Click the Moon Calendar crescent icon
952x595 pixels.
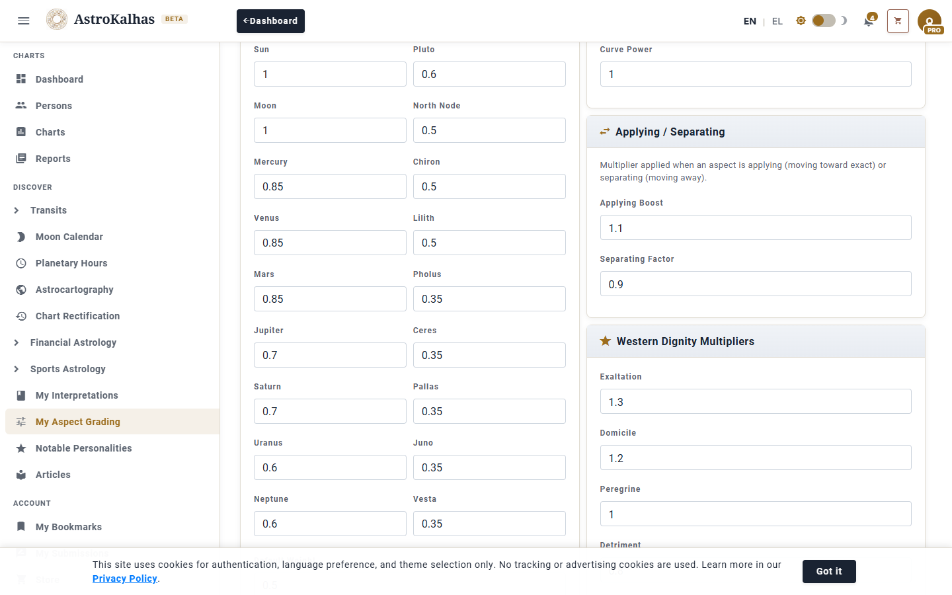click(21, 237)
